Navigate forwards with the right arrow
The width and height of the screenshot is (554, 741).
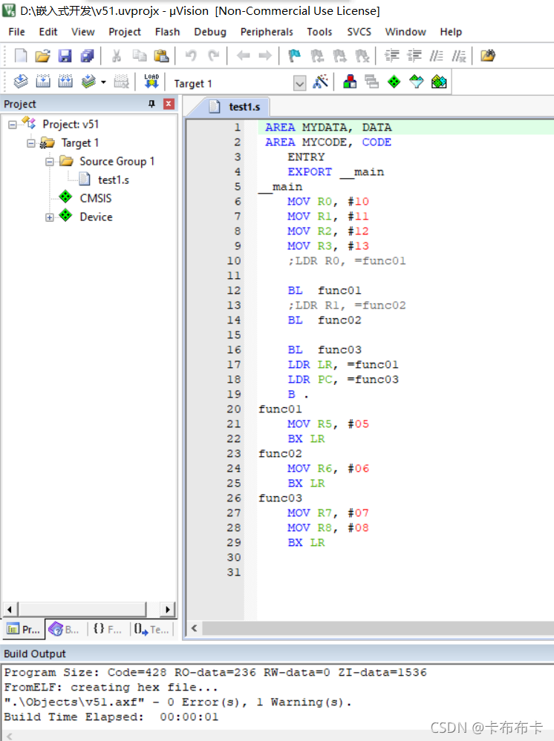[x=265, y=56]
